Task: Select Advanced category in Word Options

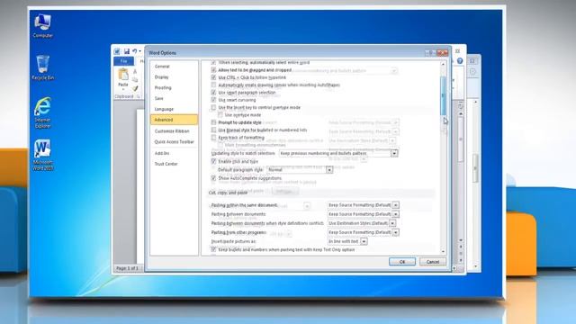Action: pos(174,120)
